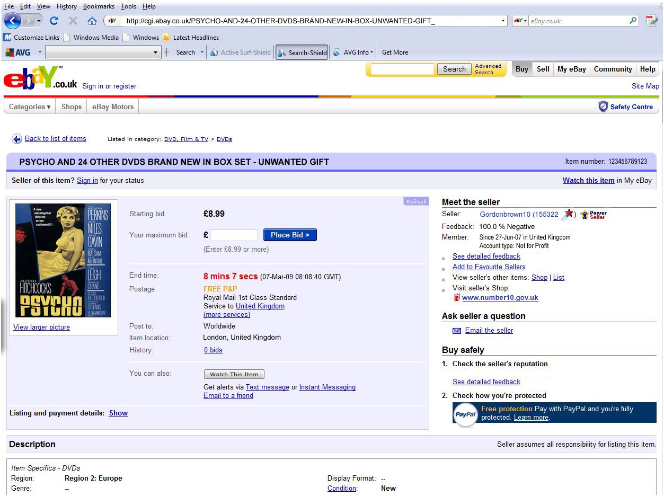Screen dimensions: 664x496
Task: Click the browser Back arrow button
Action: click(12, 21)
